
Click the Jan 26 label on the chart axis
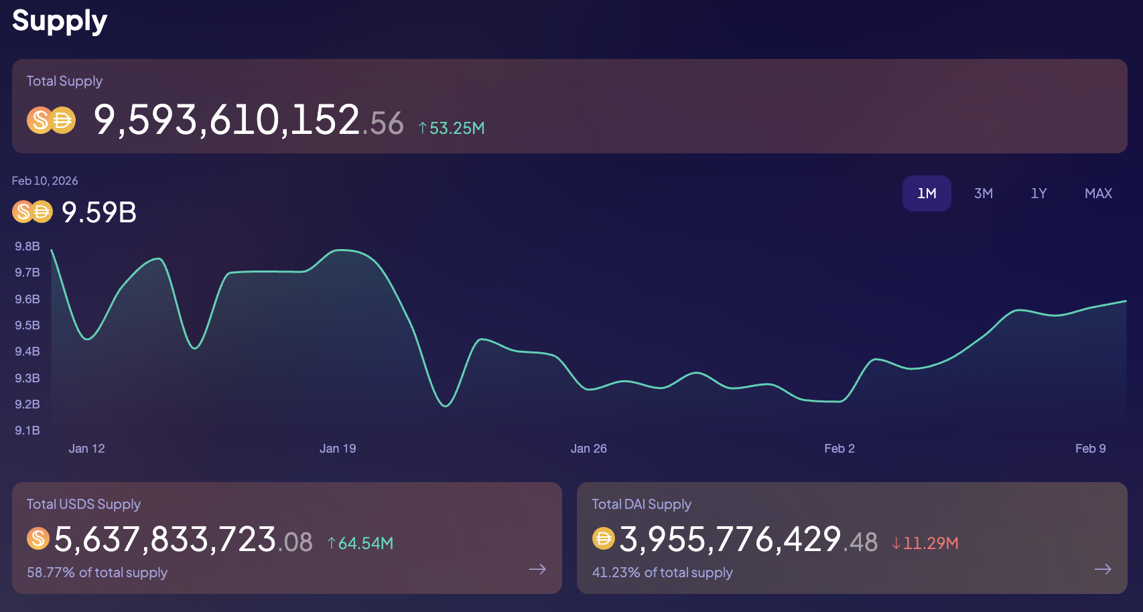588,449
